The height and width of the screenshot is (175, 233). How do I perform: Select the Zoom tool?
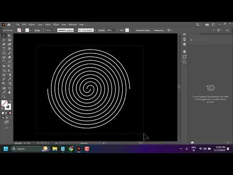[x=4, y=97]
